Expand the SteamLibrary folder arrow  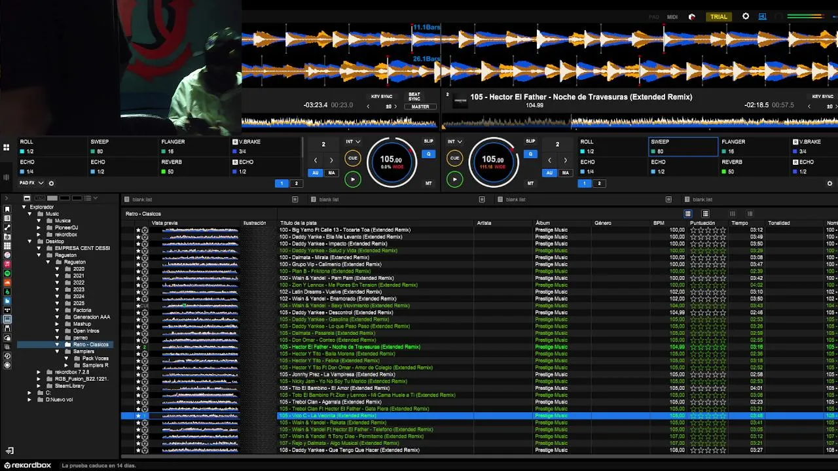(38, 386)
